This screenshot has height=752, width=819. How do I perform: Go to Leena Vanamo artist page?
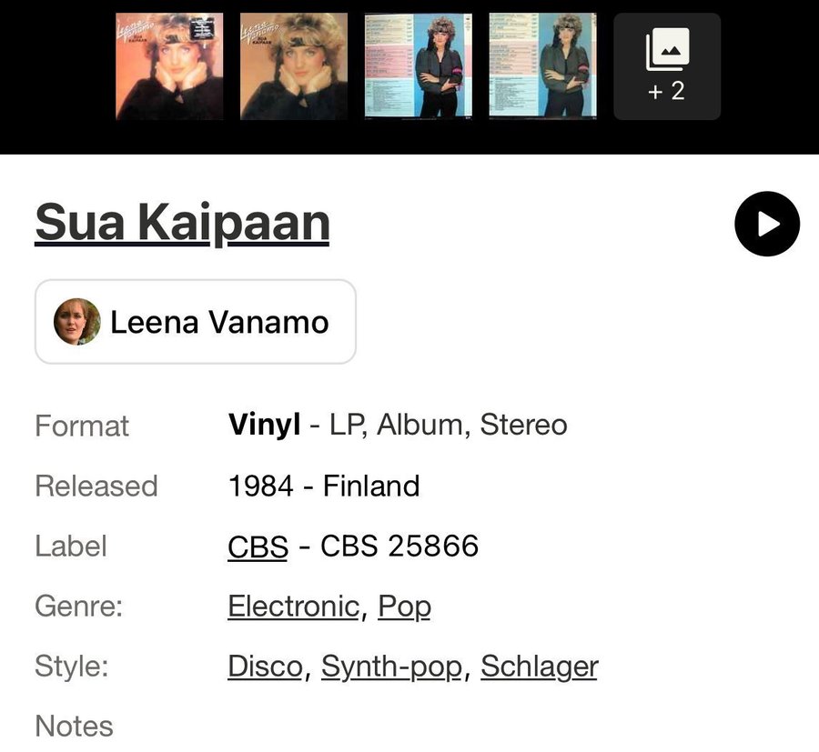point(218,322)
